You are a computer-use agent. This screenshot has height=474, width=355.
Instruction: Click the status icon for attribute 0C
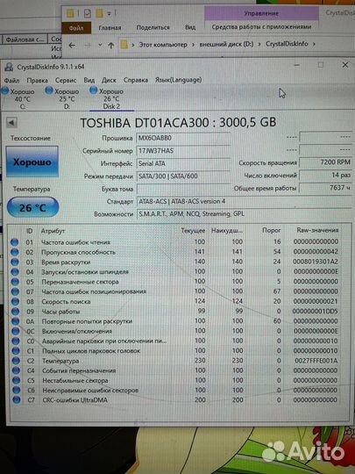16,331
